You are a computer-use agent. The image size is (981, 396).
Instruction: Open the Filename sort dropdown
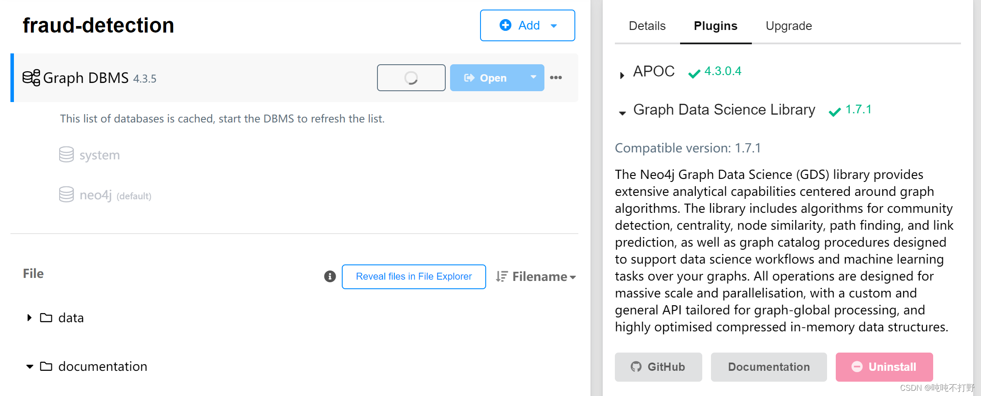(x=544, y=277)
